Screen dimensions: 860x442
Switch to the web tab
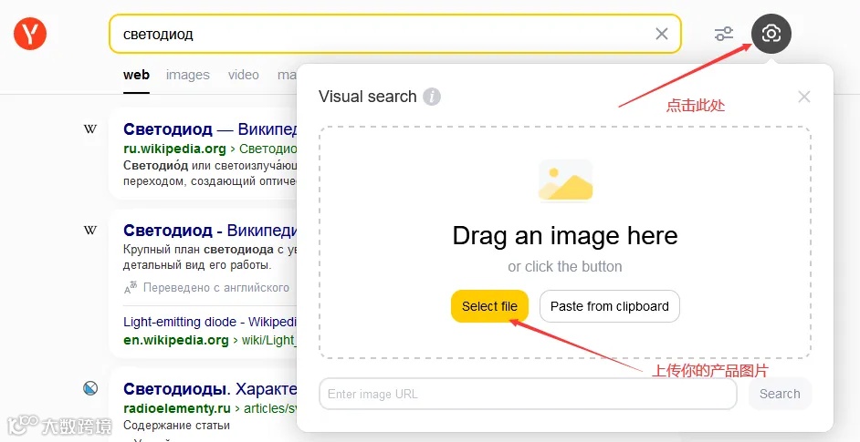click(136, 75)
